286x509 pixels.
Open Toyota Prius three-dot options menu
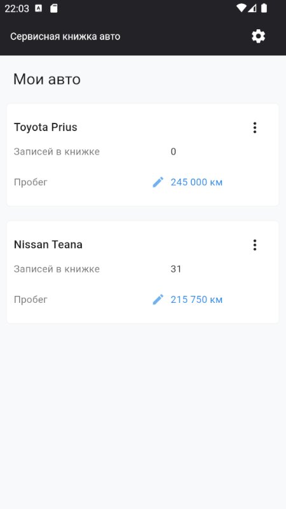pos(255,128)
